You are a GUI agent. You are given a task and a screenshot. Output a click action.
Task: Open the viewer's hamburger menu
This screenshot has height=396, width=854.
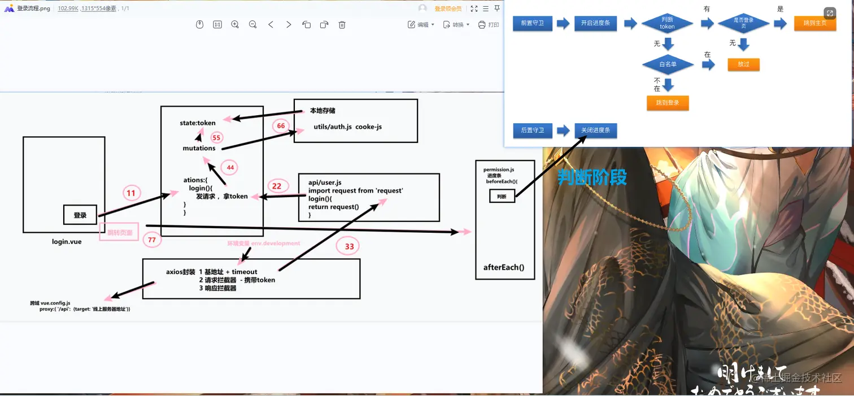[x=486, y=8]
